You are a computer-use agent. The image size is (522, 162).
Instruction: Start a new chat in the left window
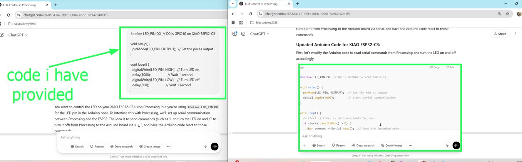[2, 35]
